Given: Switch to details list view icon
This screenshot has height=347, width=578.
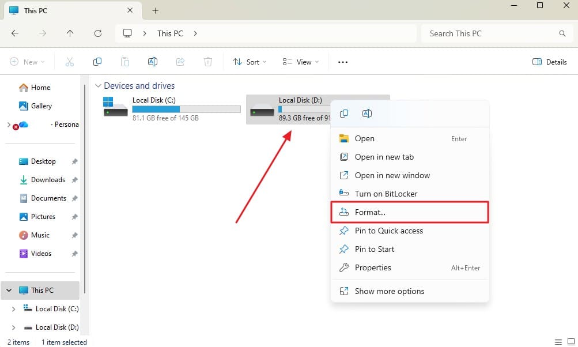Looking at the screenshot, I should point(558,341).
